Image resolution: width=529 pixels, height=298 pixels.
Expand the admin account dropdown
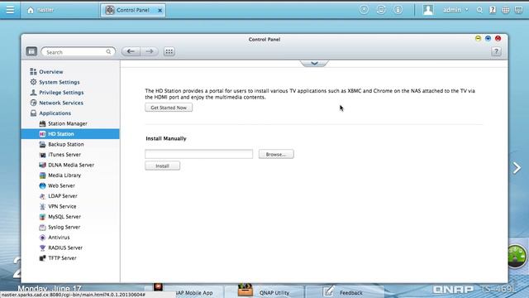tap(455, 10)
